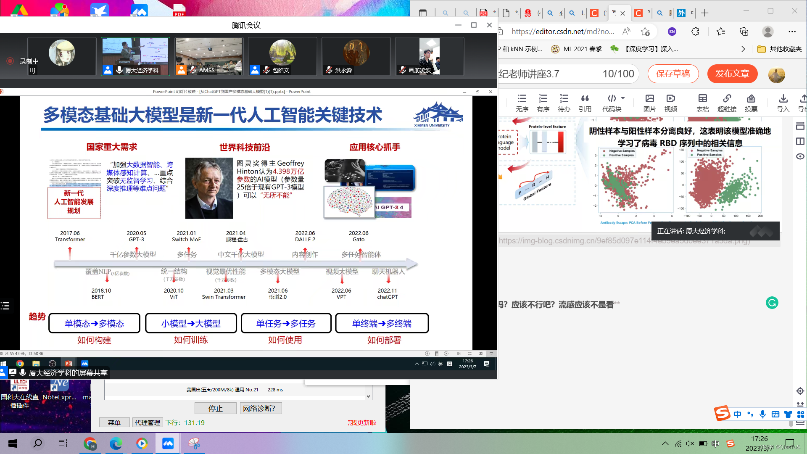Click the hamburger list icon left of slide
The image size is (807, 454).
pyautogui.click(x=5, y=306)
